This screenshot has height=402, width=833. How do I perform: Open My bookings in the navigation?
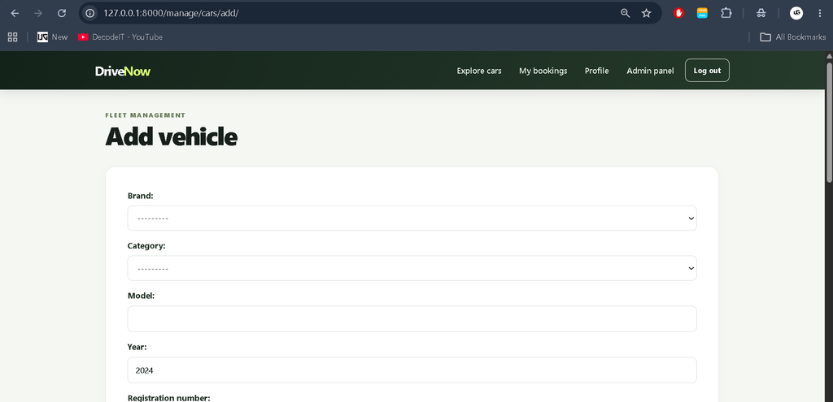[x=543, y=71]
